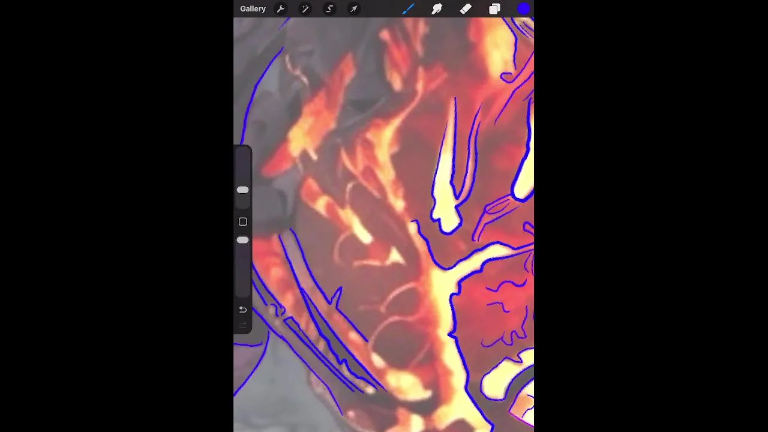Image resolution: width=768 pixels, height=432 pixels.
Task: Select the Brush tool
Action: pos(408,9)
